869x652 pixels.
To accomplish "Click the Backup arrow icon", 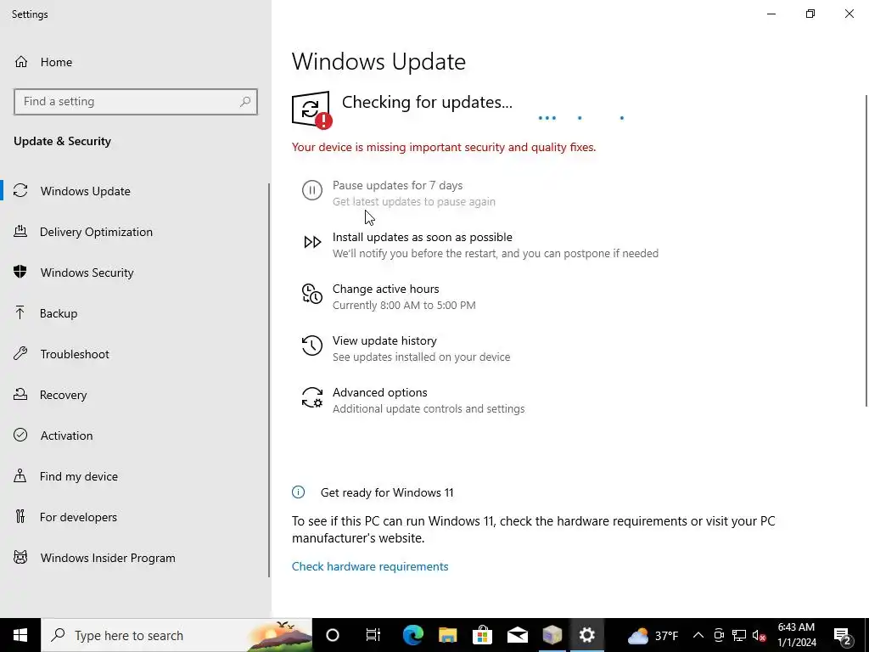I will pos(20,312).
